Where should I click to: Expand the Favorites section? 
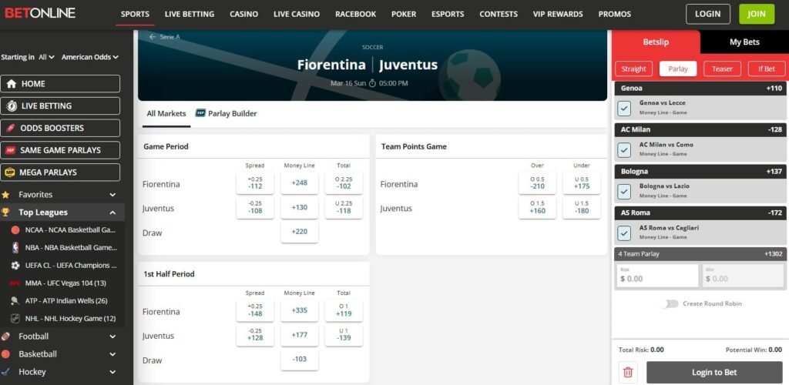112,195
